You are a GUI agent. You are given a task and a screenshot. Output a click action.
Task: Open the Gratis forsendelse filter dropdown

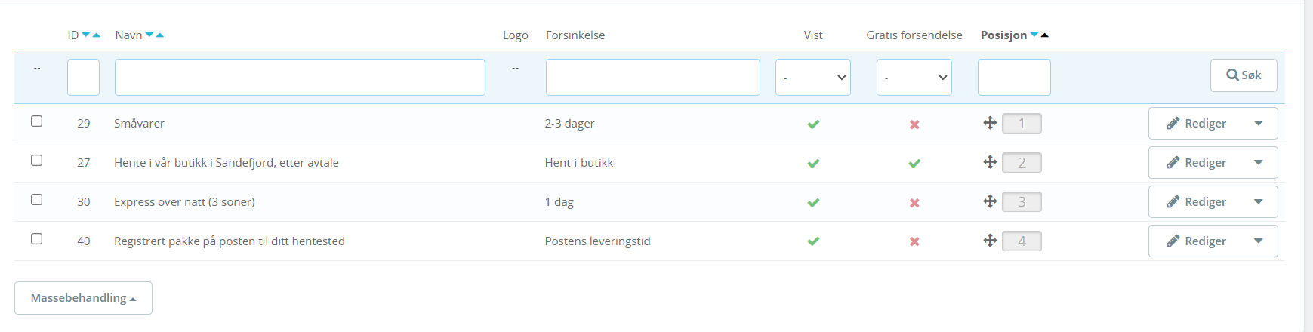coord(914,78)
